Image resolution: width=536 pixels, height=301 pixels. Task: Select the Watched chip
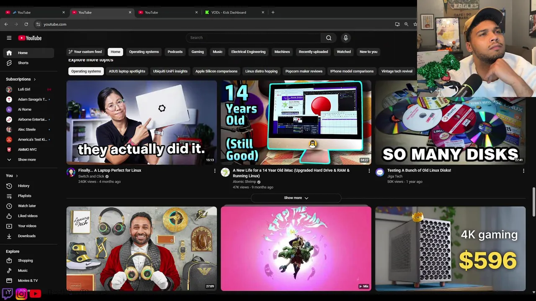click(x=344, y=52)
